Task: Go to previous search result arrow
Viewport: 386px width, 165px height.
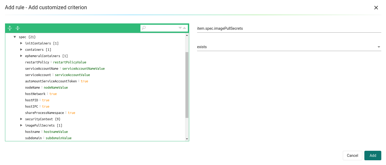Action: (x=184, y=28)
